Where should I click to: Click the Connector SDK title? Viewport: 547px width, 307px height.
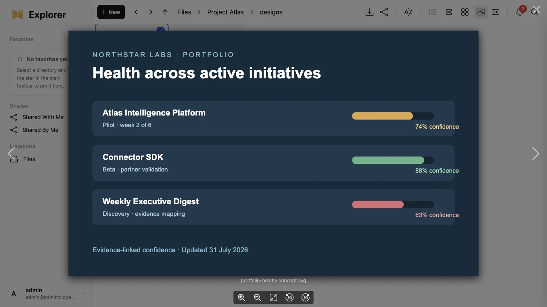133,157
